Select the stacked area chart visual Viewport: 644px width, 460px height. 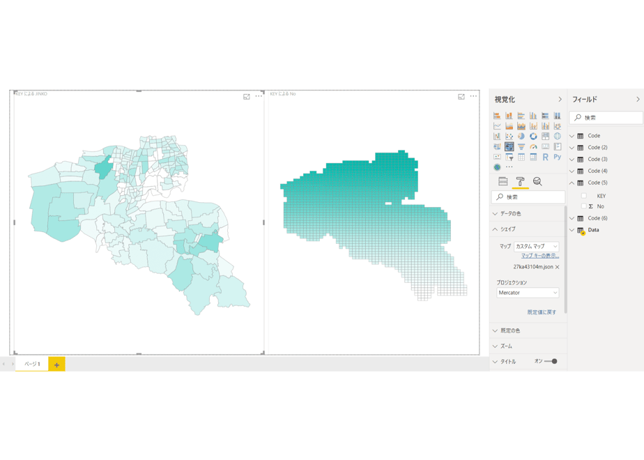click(521, 125)
